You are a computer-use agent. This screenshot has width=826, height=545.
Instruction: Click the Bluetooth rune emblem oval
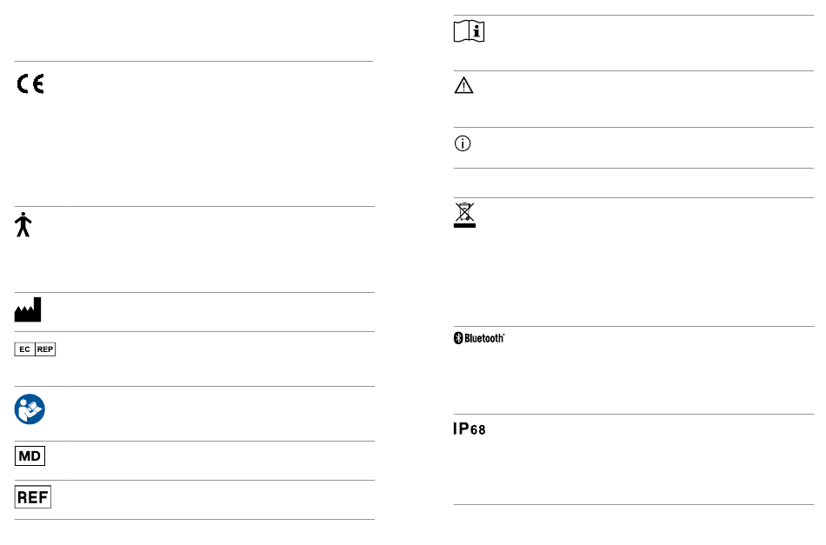[x=458, y=338]
